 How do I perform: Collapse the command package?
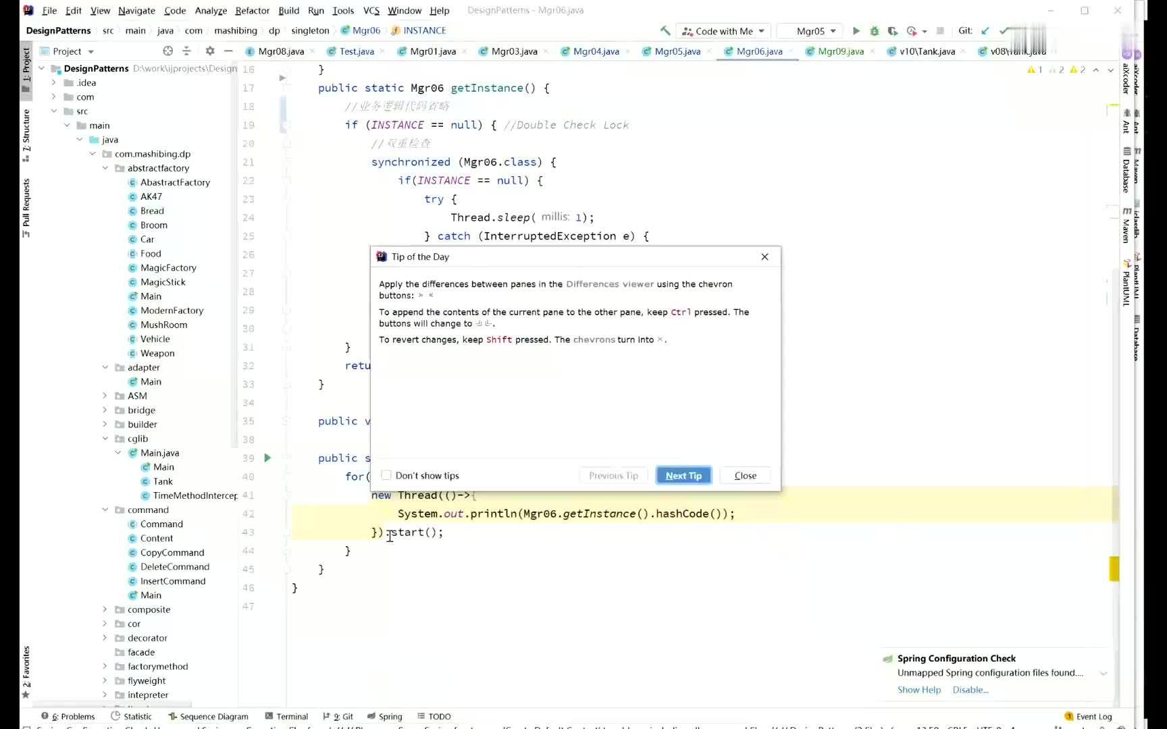pos(105,510)
